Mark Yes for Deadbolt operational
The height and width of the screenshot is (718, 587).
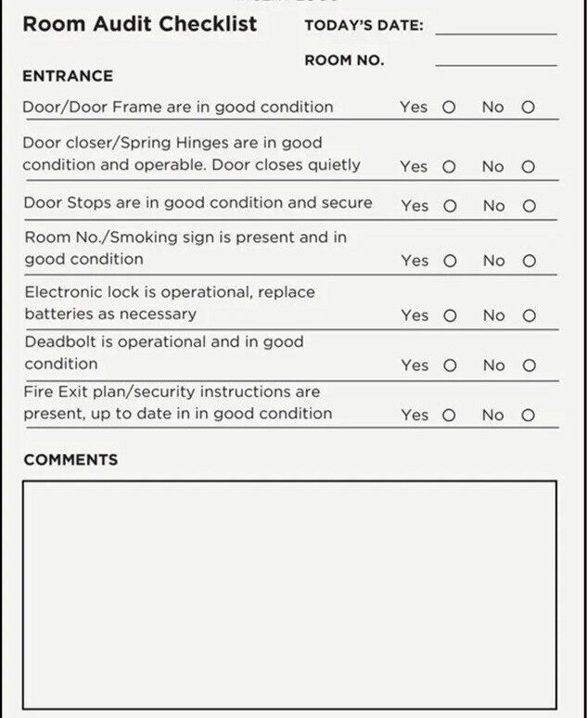[450, 365]
